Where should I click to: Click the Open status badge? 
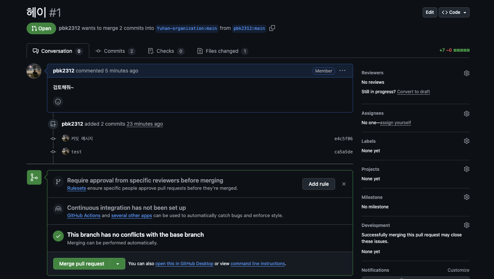pyautogui.click(x=41, y=28)
